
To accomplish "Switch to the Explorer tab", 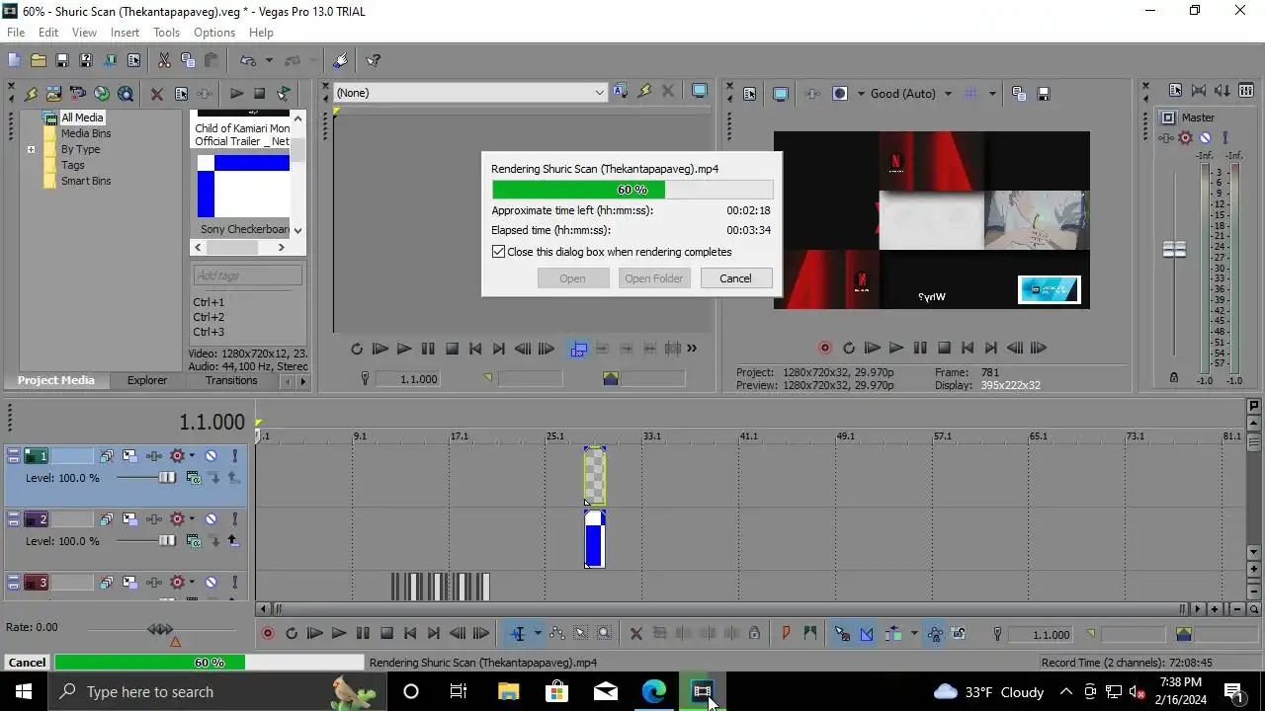I will (147, 380).
